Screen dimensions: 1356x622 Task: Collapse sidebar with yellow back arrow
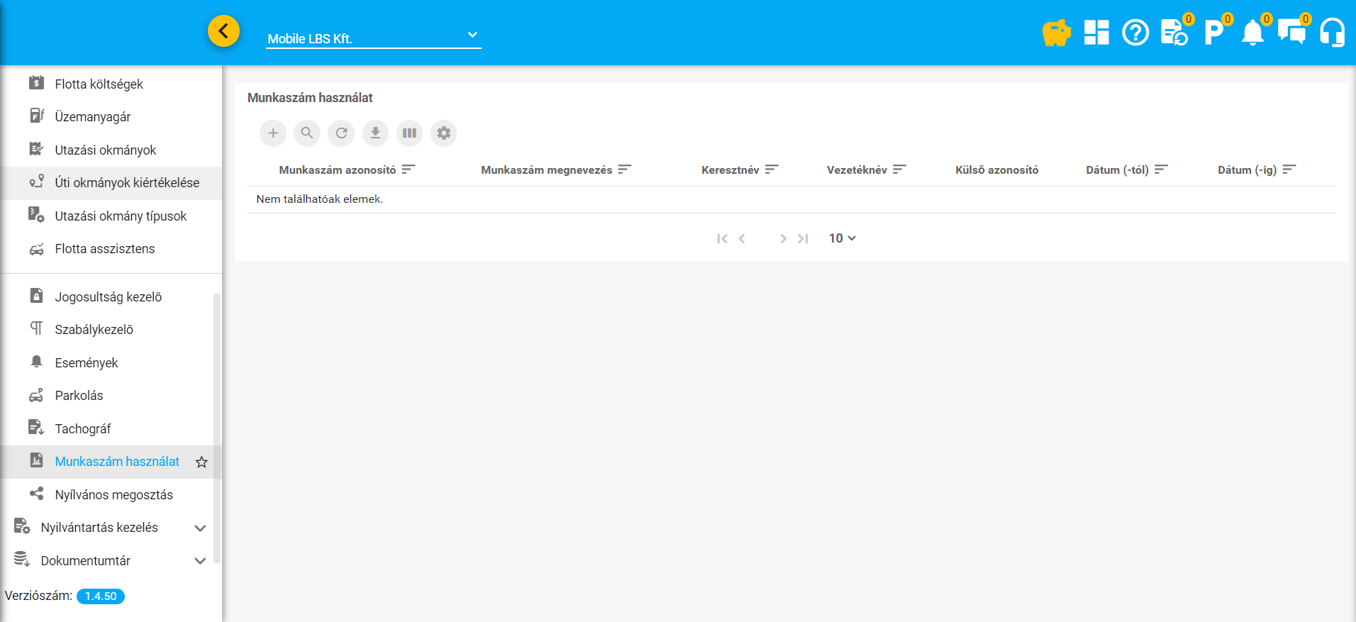223,31
